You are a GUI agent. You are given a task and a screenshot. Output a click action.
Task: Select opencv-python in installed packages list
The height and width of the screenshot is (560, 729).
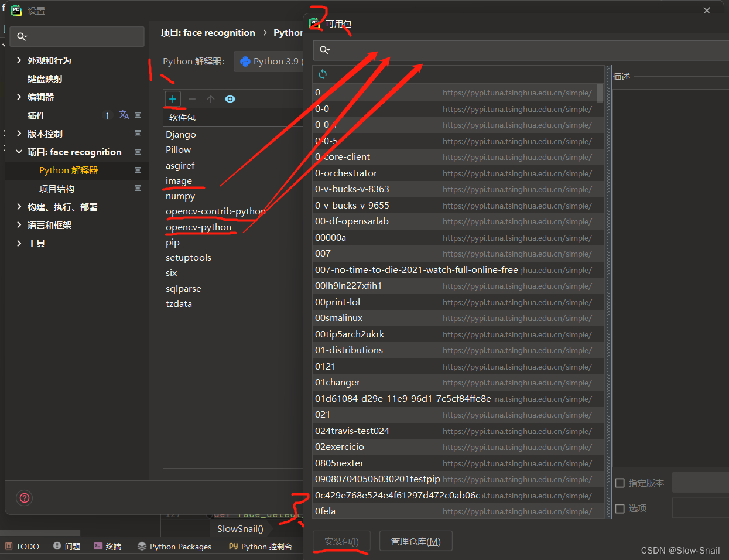click(x=198, y=227)
